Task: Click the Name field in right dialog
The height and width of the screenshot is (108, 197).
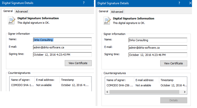Action: (x=158, y=40)
